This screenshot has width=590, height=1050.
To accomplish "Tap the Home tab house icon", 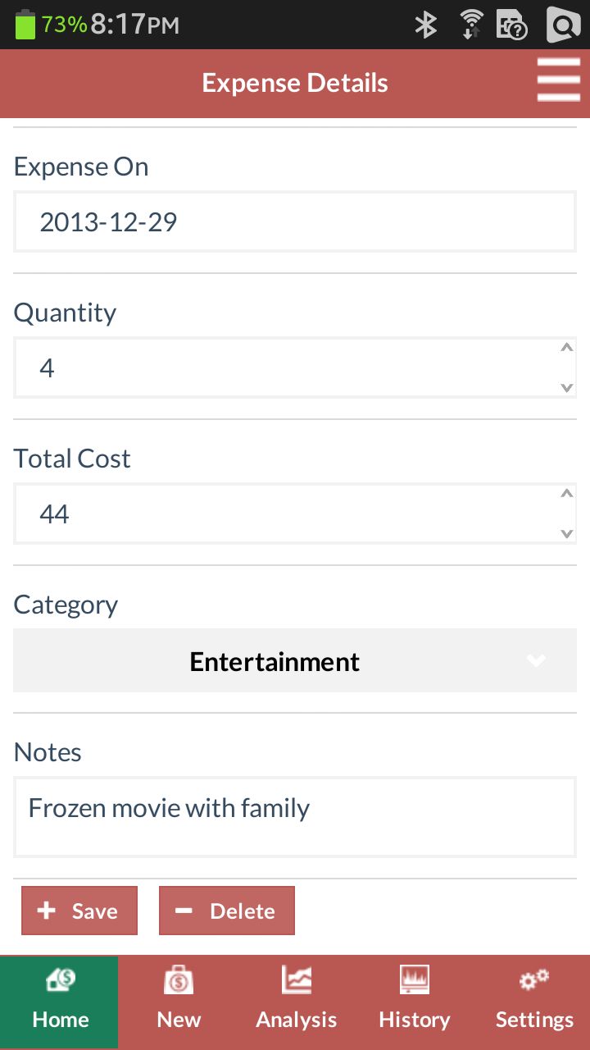I will (61, 979).
